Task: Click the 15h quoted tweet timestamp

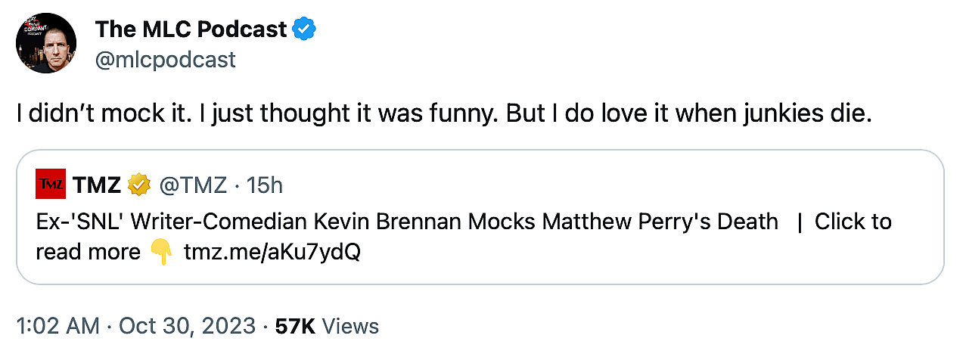Action: point(265,185)
